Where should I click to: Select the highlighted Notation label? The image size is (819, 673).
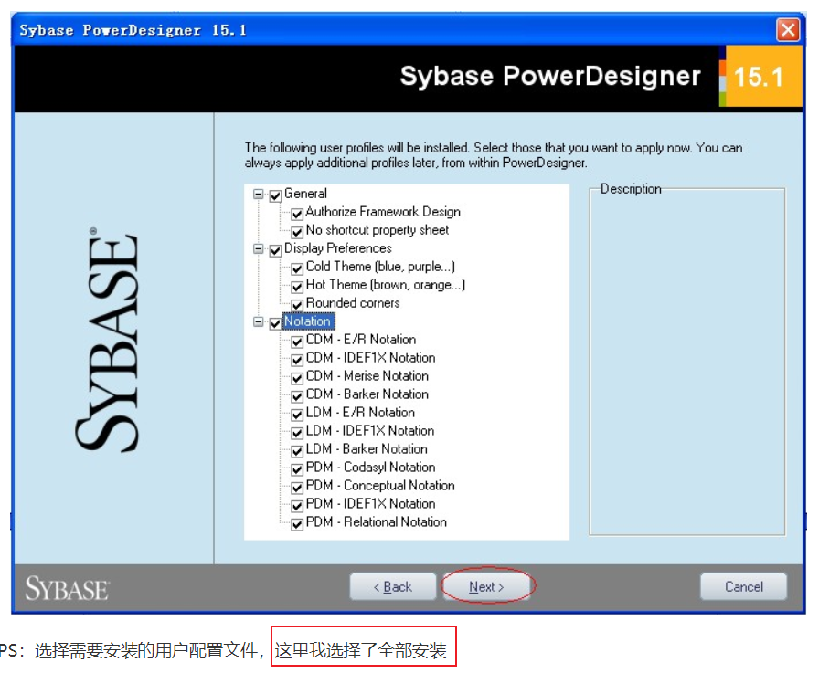coord(308,321)
